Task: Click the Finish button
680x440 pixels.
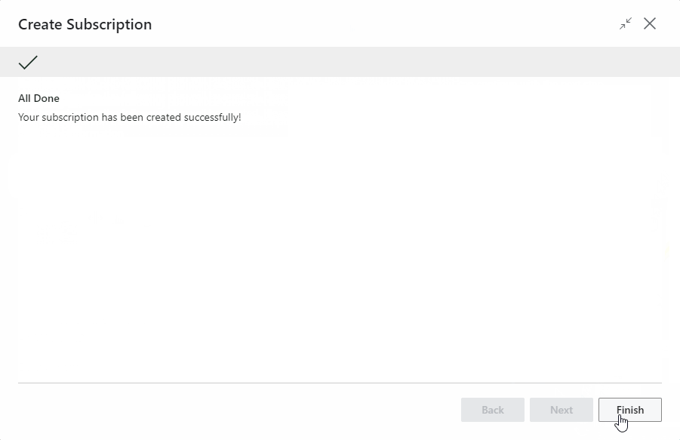Action: click(x=629, y=410)
